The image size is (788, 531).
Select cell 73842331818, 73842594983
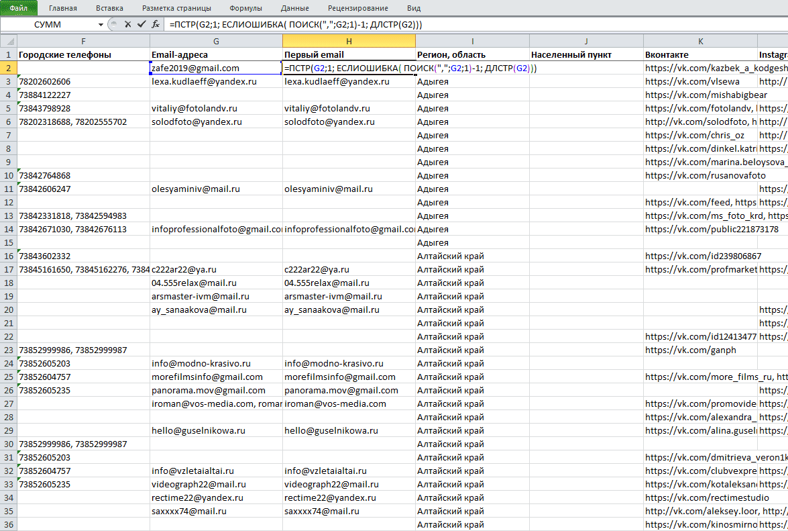(x=83, y=215)
